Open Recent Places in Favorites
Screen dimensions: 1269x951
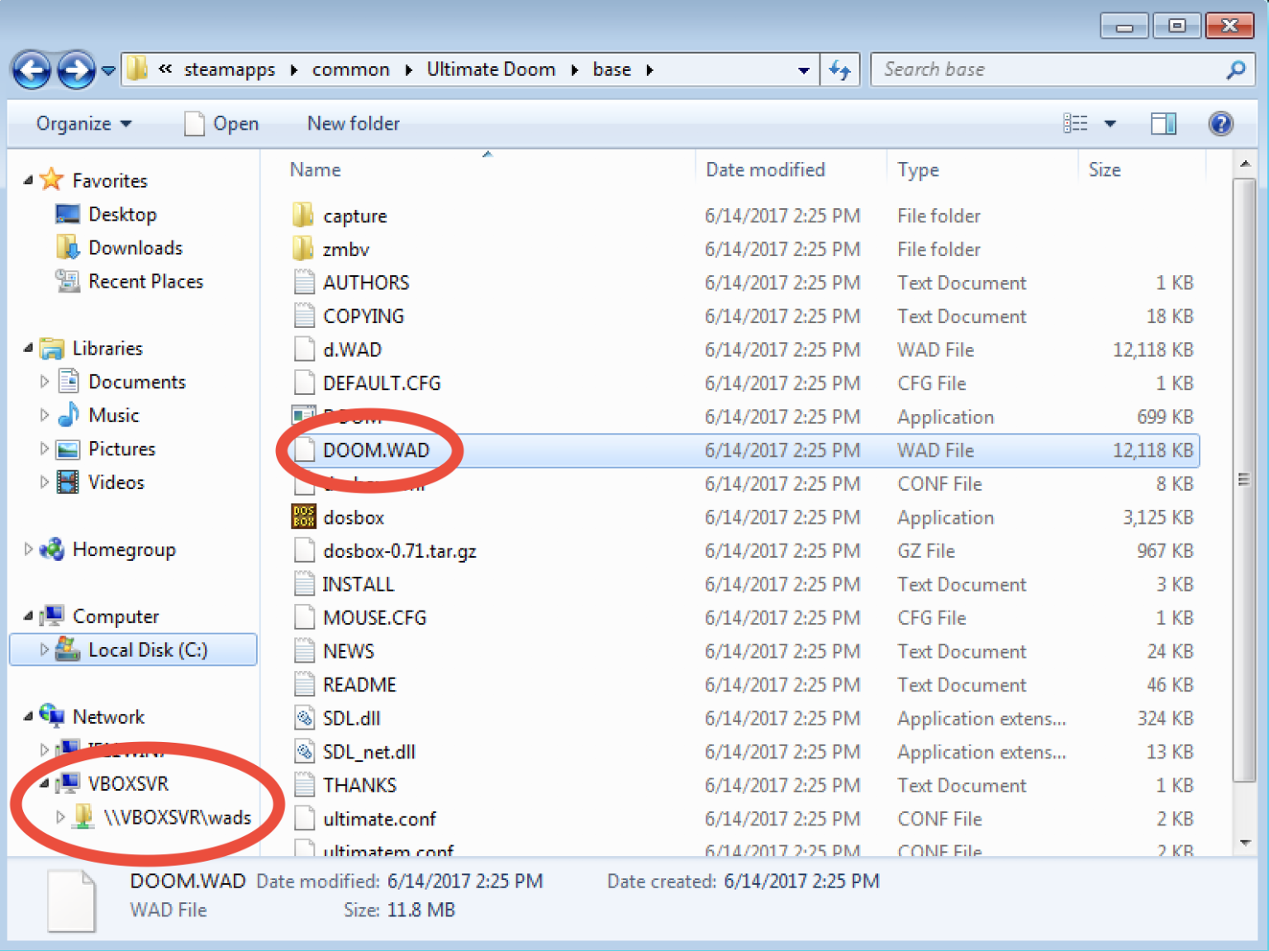145,282
